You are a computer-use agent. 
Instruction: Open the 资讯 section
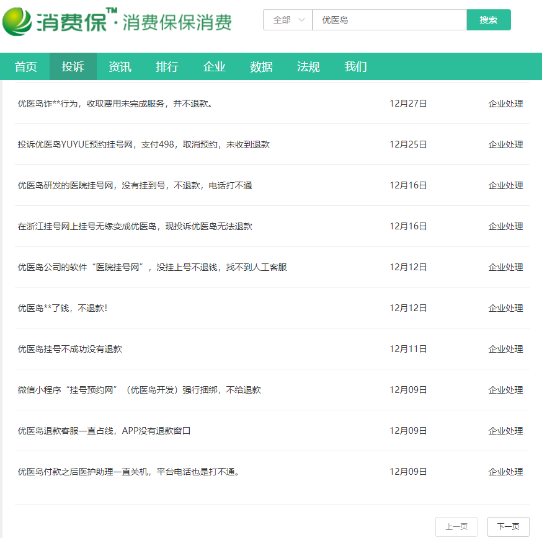click(x=120, y=68)
